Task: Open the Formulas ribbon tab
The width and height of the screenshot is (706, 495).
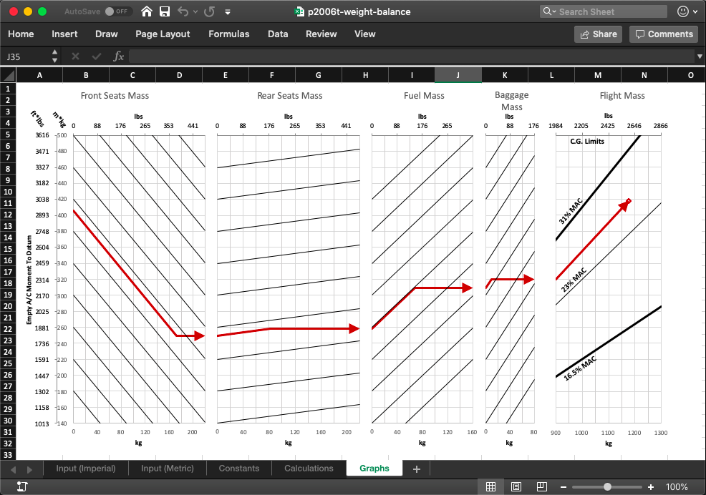Action: coord(228,34)
